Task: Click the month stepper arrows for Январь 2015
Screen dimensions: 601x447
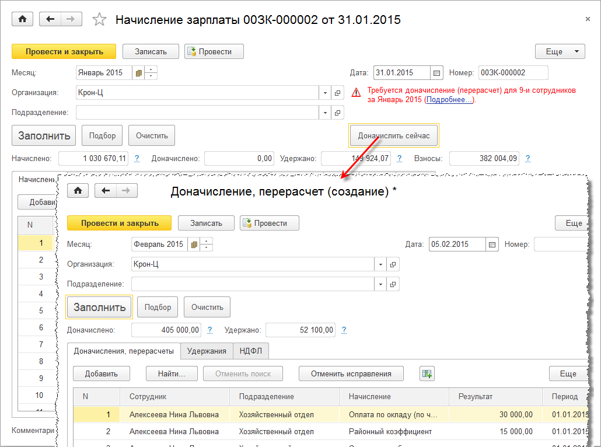Action: click(151, 73)
